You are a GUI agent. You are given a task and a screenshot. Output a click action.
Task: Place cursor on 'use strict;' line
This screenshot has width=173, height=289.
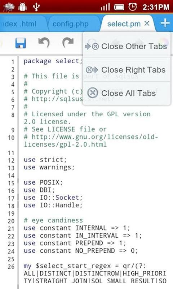pyautogui.click(x=45, y=160)
